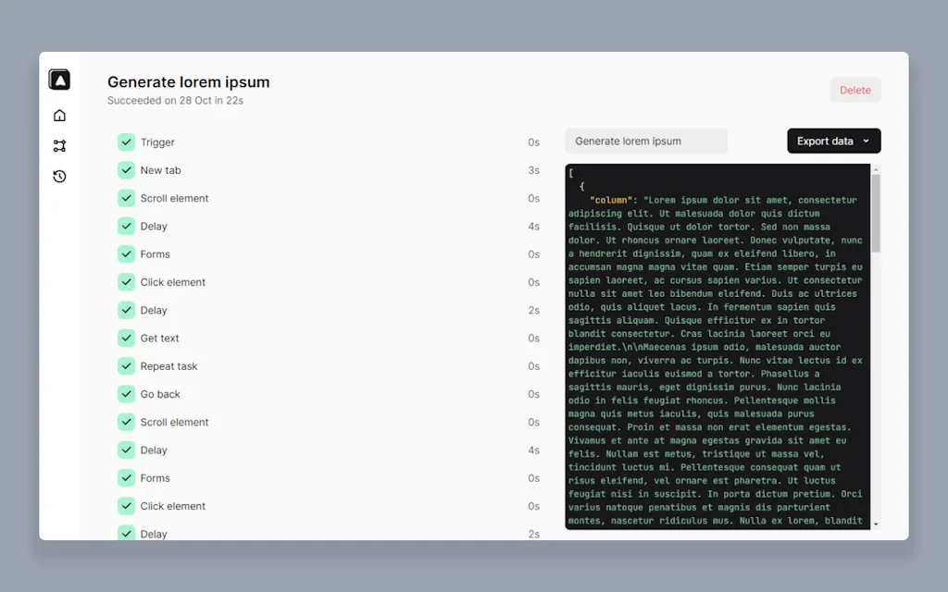Image resolution: width=948 pixels, height=592 pixels.
Task: Click the check icon on the first Scroll element step
Action: tap(126, 198)
